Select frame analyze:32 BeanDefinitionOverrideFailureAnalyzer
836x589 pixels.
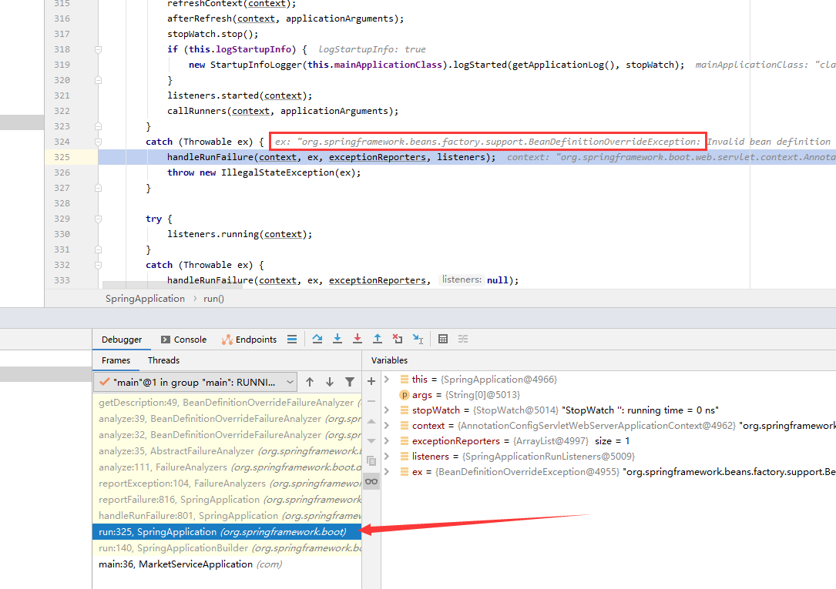227,435
